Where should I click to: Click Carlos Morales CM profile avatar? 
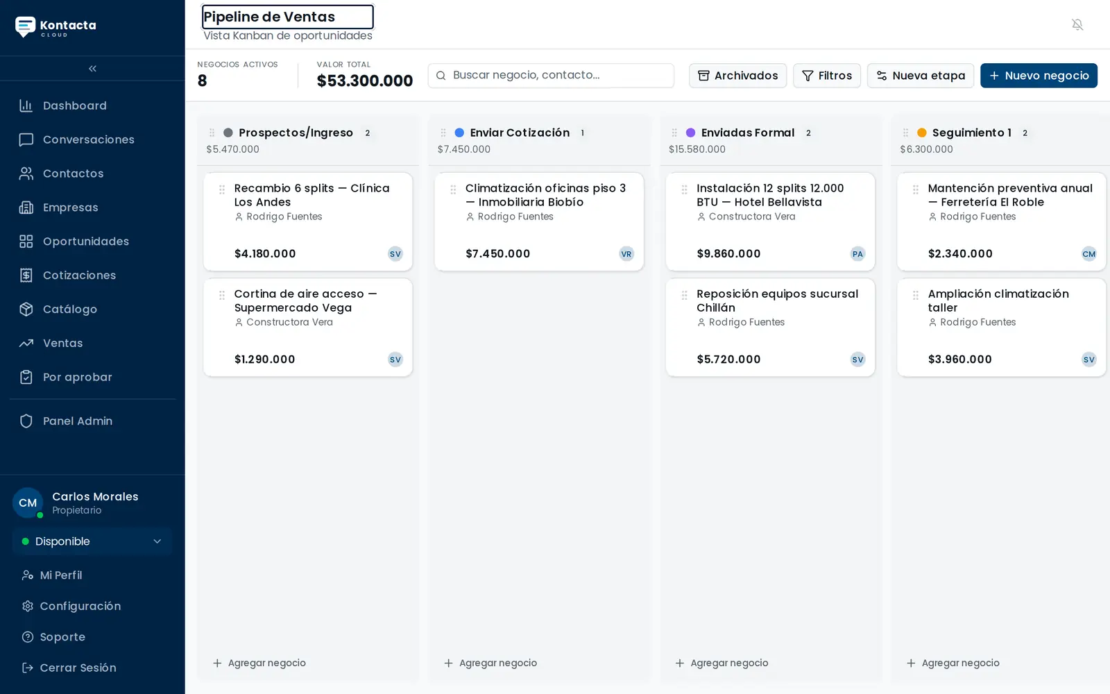(28, 503)
